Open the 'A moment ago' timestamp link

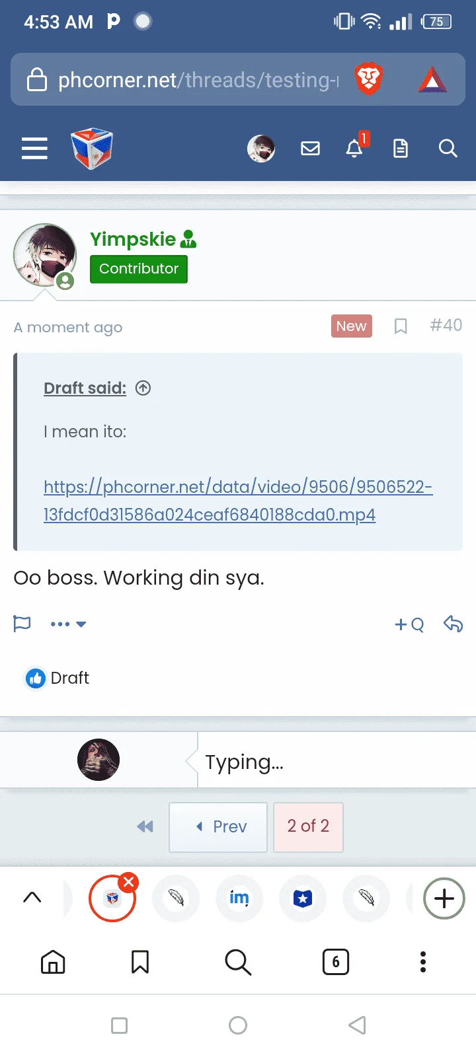pyautogui.click(x=68, y=328)
